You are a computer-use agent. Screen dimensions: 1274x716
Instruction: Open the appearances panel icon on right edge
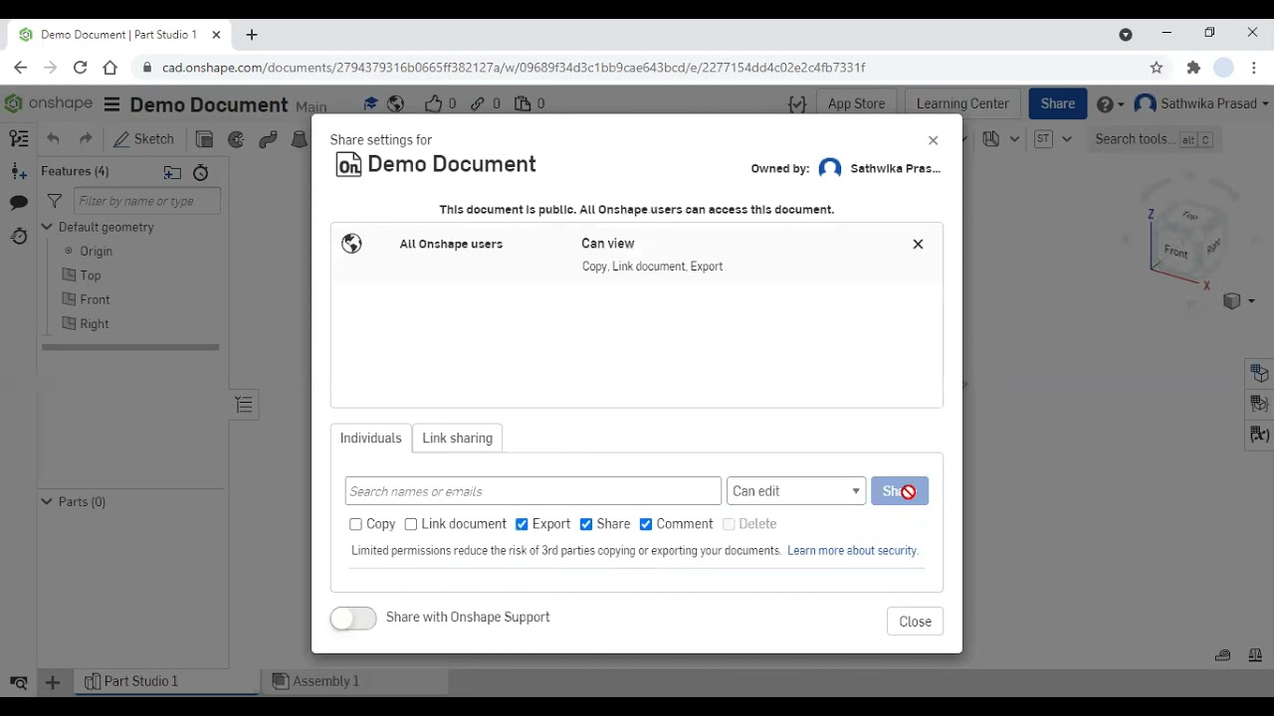coord(1260,374)
